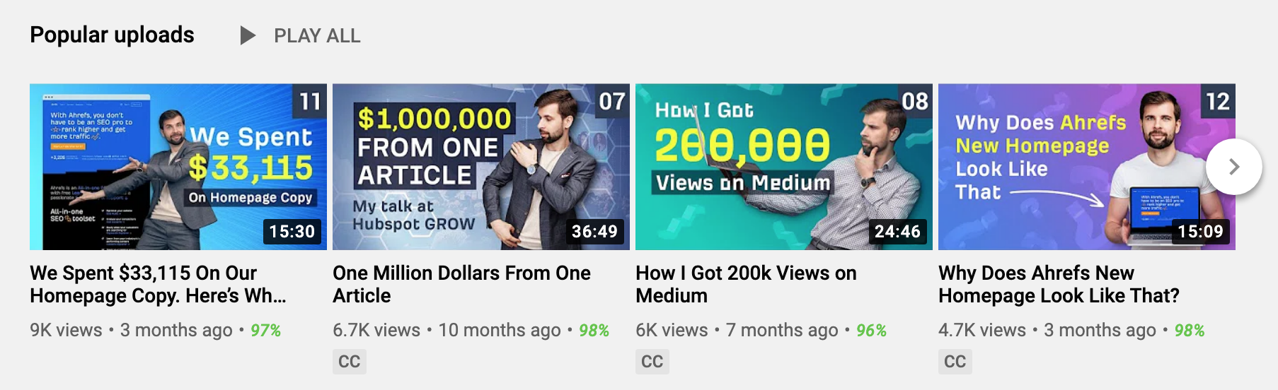Open title How I Got 200k Views on Medium
The image size is (1278, 390).
pos(746,284)
